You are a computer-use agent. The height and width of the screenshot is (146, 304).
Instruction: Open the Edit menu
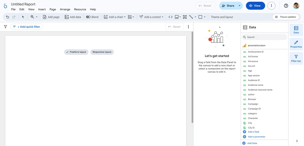pos(22,9)
